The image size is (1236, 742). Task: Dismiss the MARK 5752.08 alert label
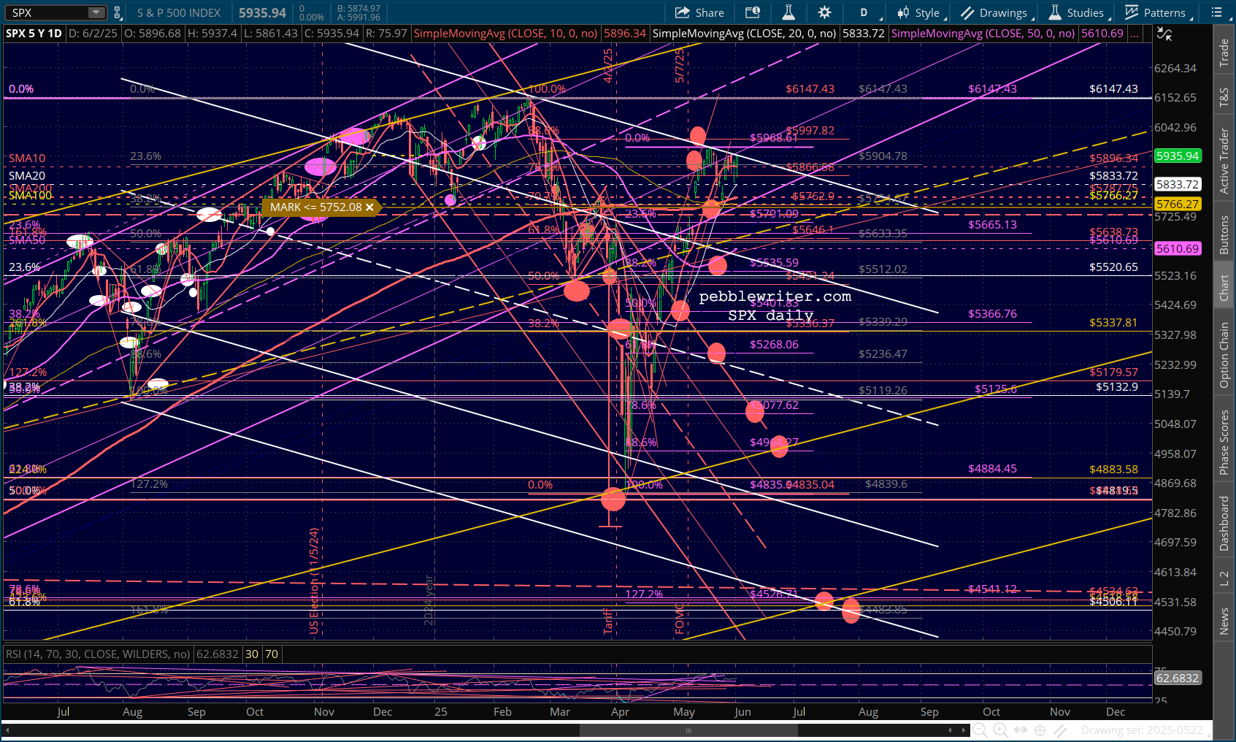click(x=369, y=207)
